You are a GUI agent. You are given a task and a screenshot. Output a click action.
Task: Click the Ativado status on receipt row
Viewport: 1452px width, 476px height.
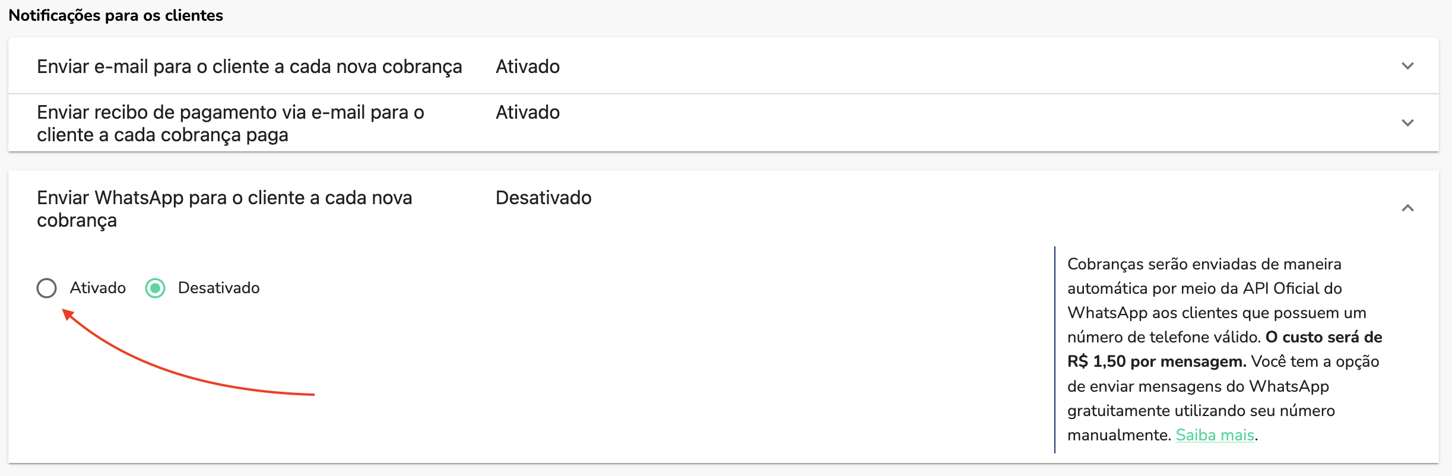[527, 112]
